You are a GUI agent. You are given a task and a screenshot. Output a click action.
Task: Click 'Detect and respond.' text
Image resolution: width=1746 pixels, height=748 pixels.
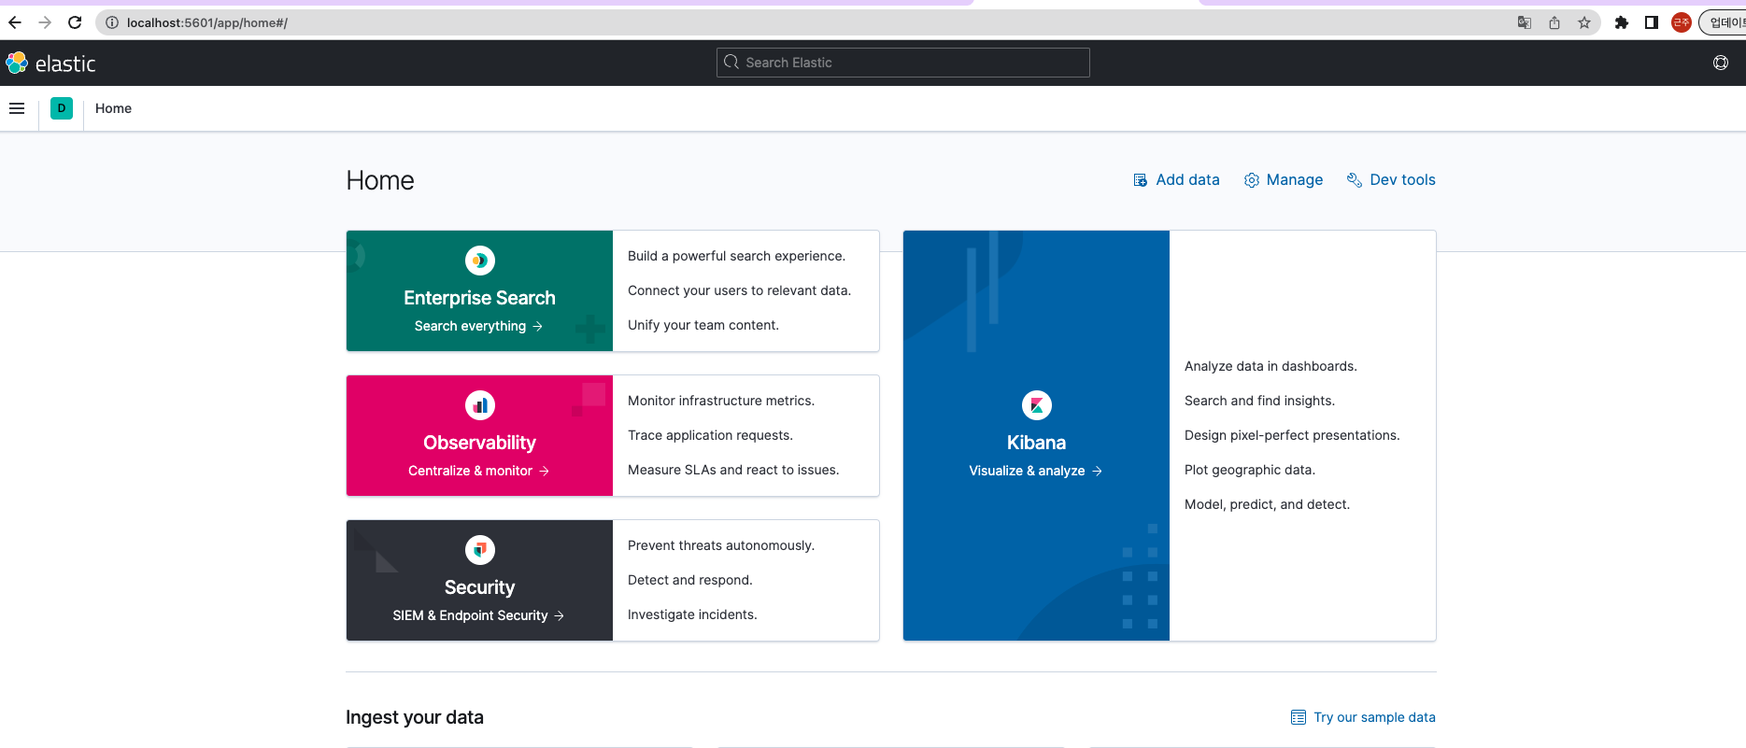(x=690, y=580)
